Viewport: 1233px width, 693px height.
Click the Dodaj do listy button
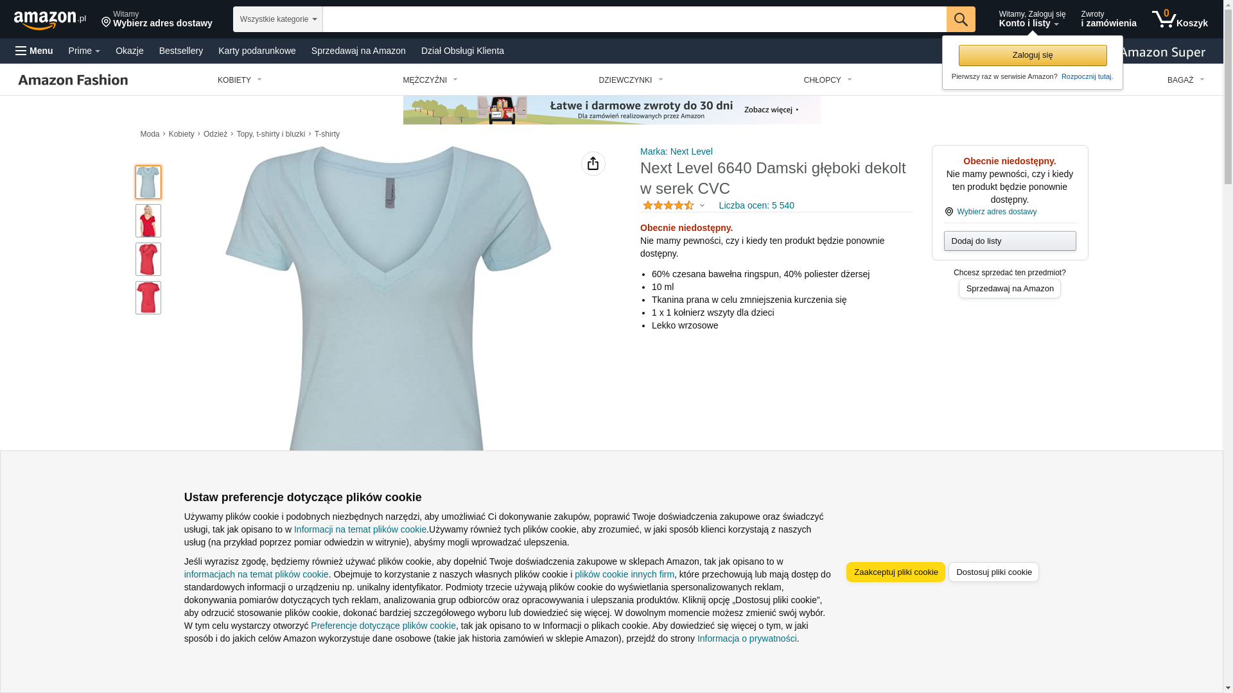click(x=1010, y=241)
